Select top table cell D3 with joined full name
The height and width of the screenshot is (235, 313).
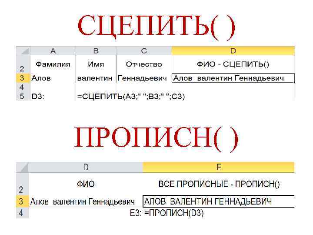click(233, 78)
